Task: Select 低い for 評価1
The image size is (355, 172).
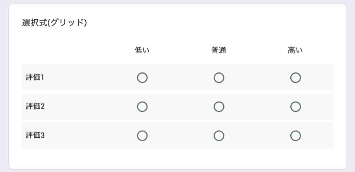Action: point(142,78)
